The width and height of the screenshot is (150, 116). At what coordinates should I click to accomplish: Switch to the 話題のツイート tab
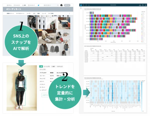[10, 14]
